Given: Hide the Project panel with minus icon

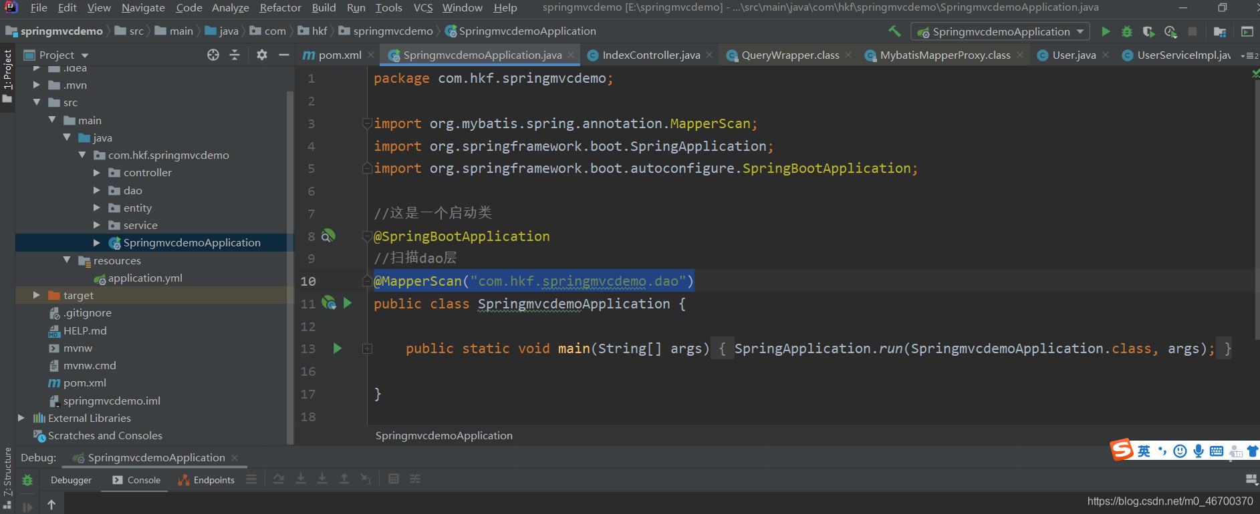Looking at the screenshot, I should [284, 55].
